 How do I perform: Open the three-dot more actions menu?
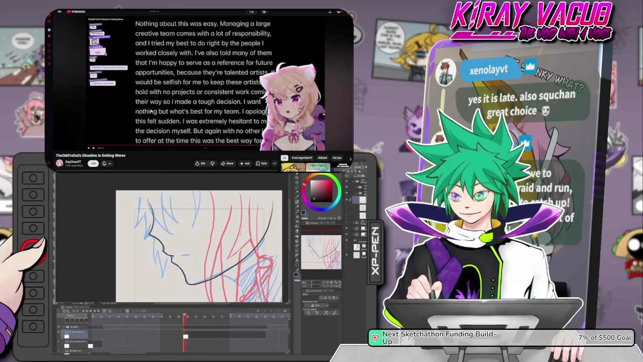[274, 163]
